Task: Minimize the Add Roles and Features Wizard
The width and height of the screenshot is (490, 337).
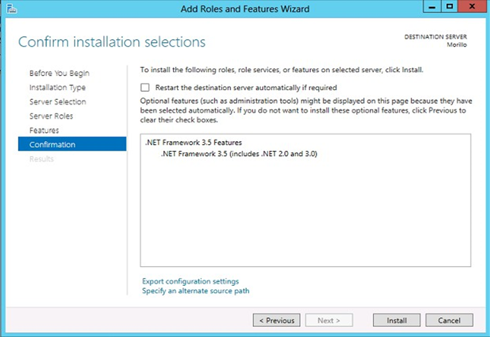Action: [x=433, y=8]
